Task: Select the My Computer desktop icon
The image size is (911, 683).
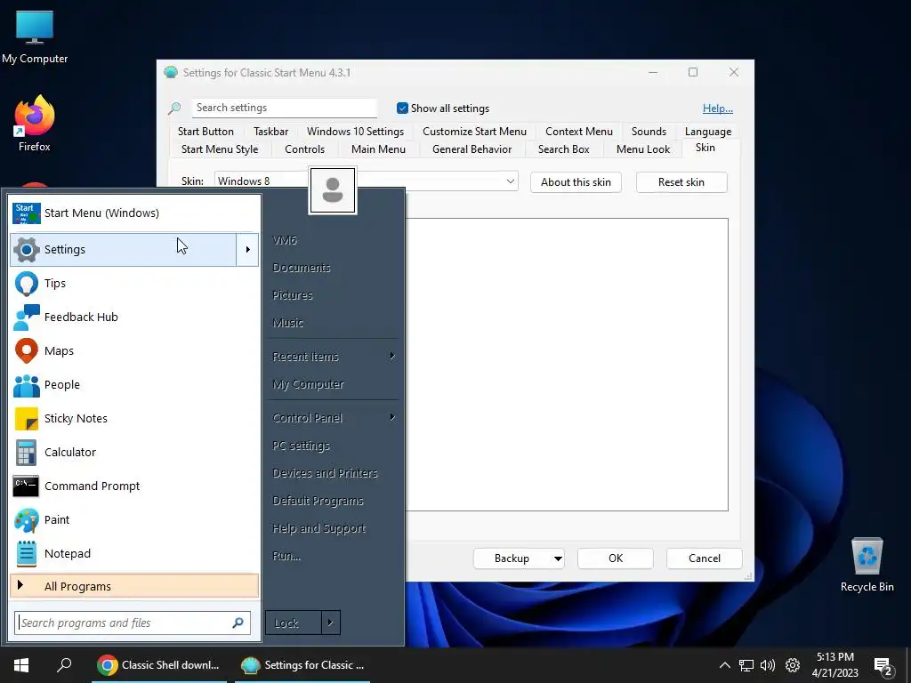Action: coord(35,37)
